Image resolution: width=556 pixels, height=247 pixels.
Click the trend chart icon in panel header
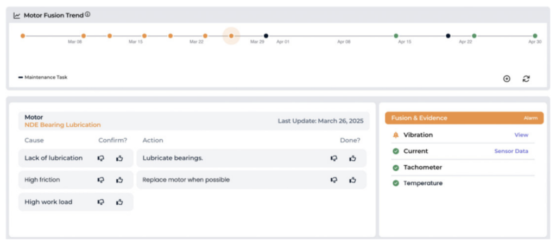point(17,16)
